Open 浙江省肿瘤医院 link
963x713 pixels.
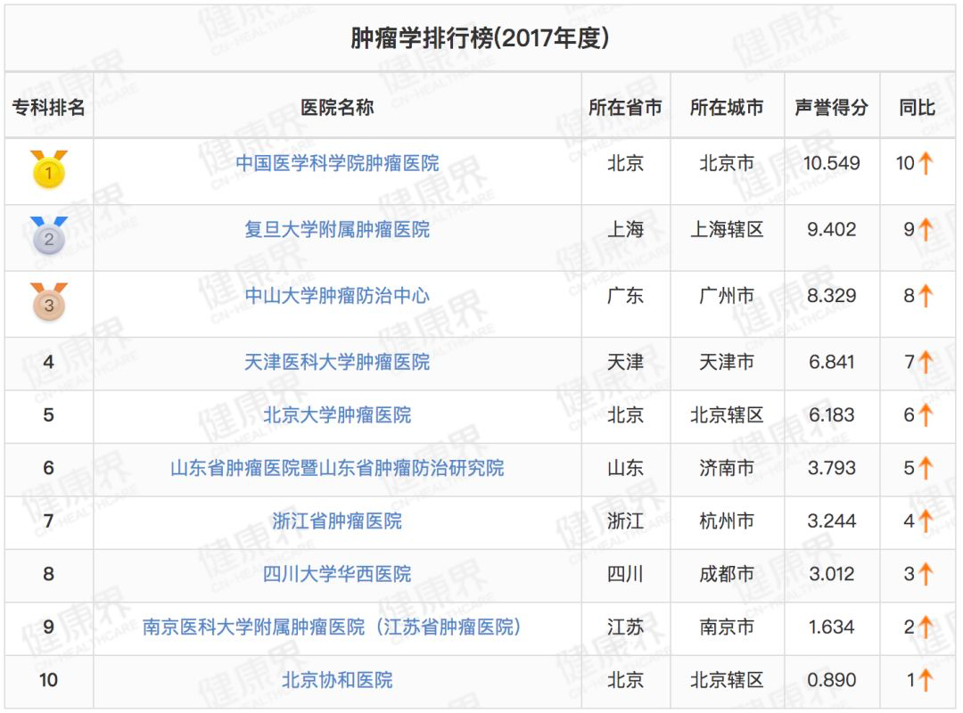(x=337, y=521)
